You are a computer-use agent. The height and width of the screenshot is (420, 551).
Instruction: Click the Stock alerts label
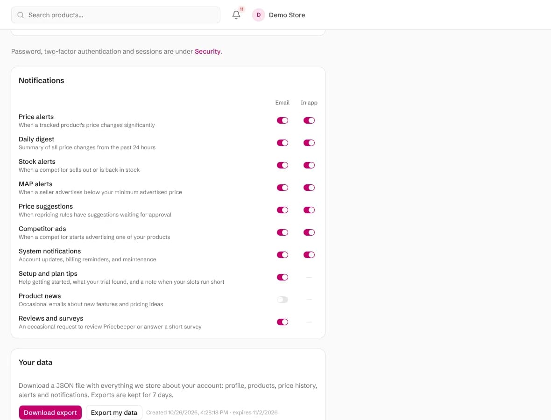[x=37, y=161]
